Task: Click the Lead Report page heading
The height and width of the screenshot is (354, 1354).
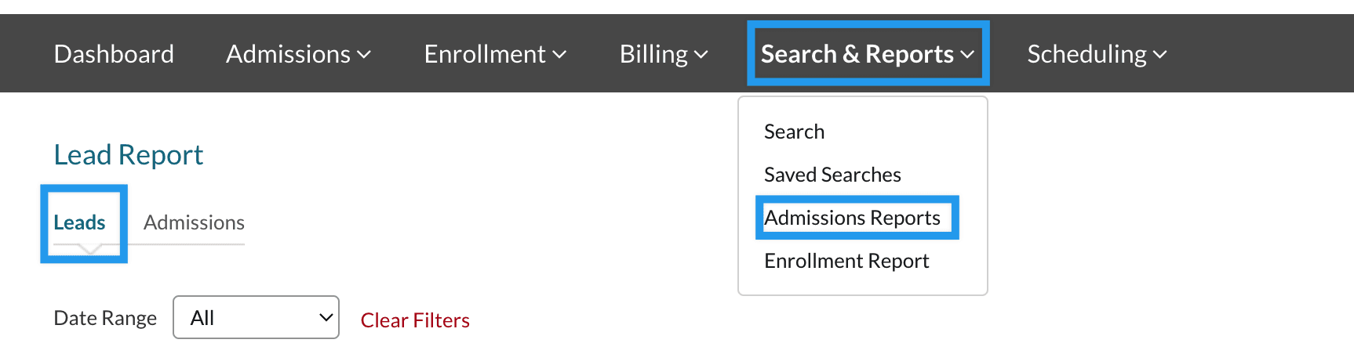Action: (128, 155)
